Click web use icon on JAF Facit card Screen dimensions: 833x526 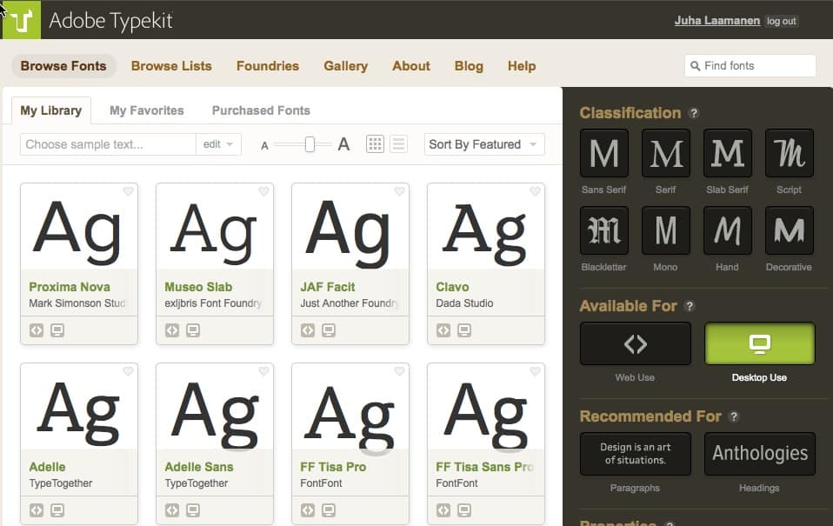coord(308,330)
